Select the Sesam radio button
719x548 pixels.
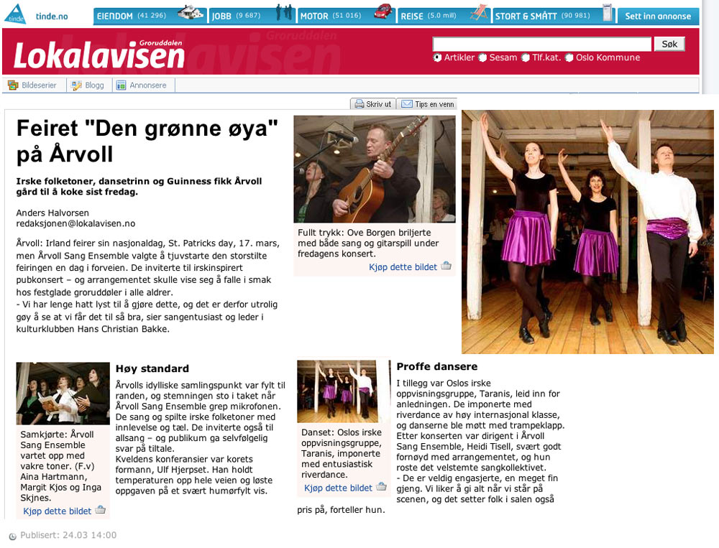482,57
